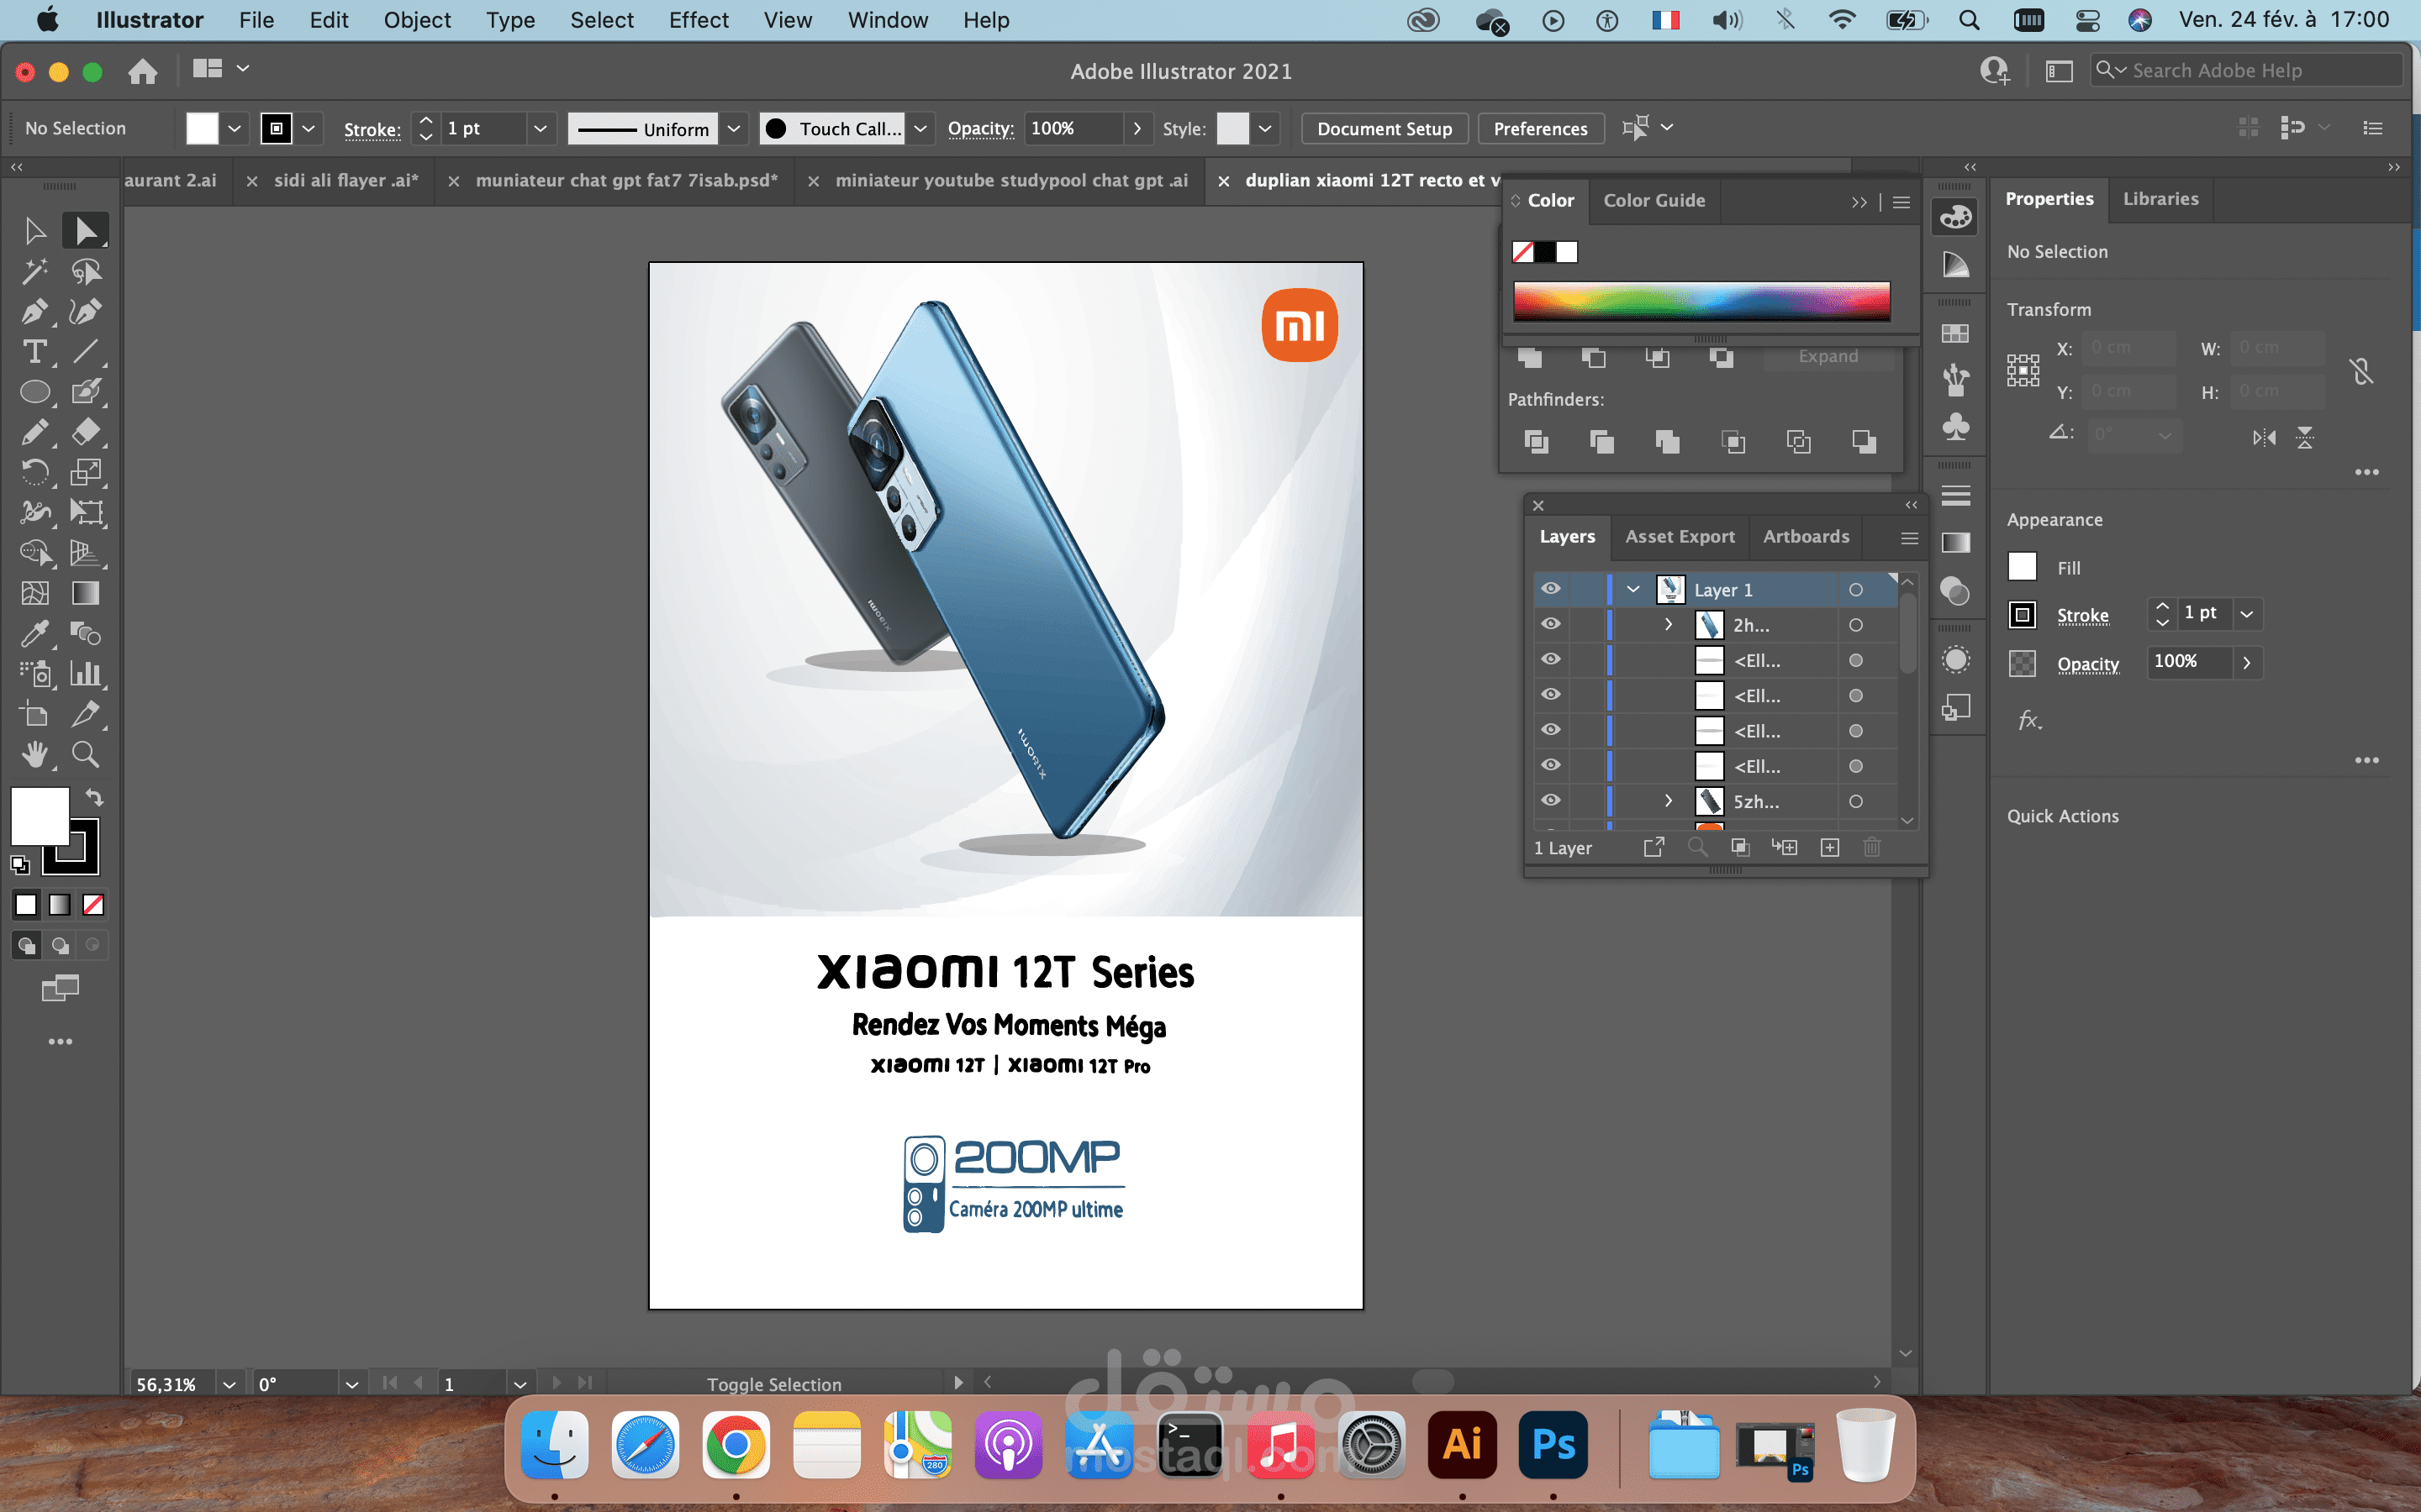Open the Effect menu
This screenshot has height=1512, width=2421.
[x=699, y=20]
